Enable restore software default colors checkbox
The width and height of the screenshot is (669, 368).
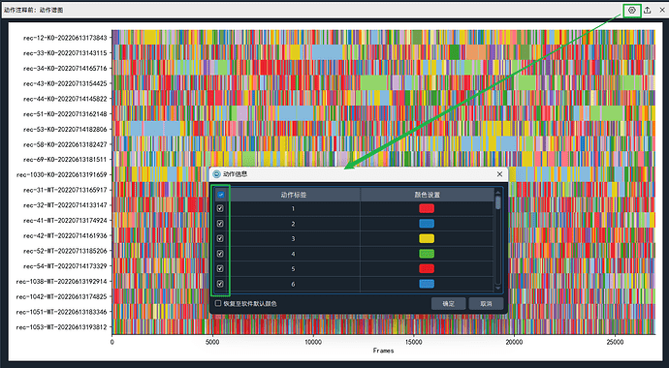tap(218, 304)
